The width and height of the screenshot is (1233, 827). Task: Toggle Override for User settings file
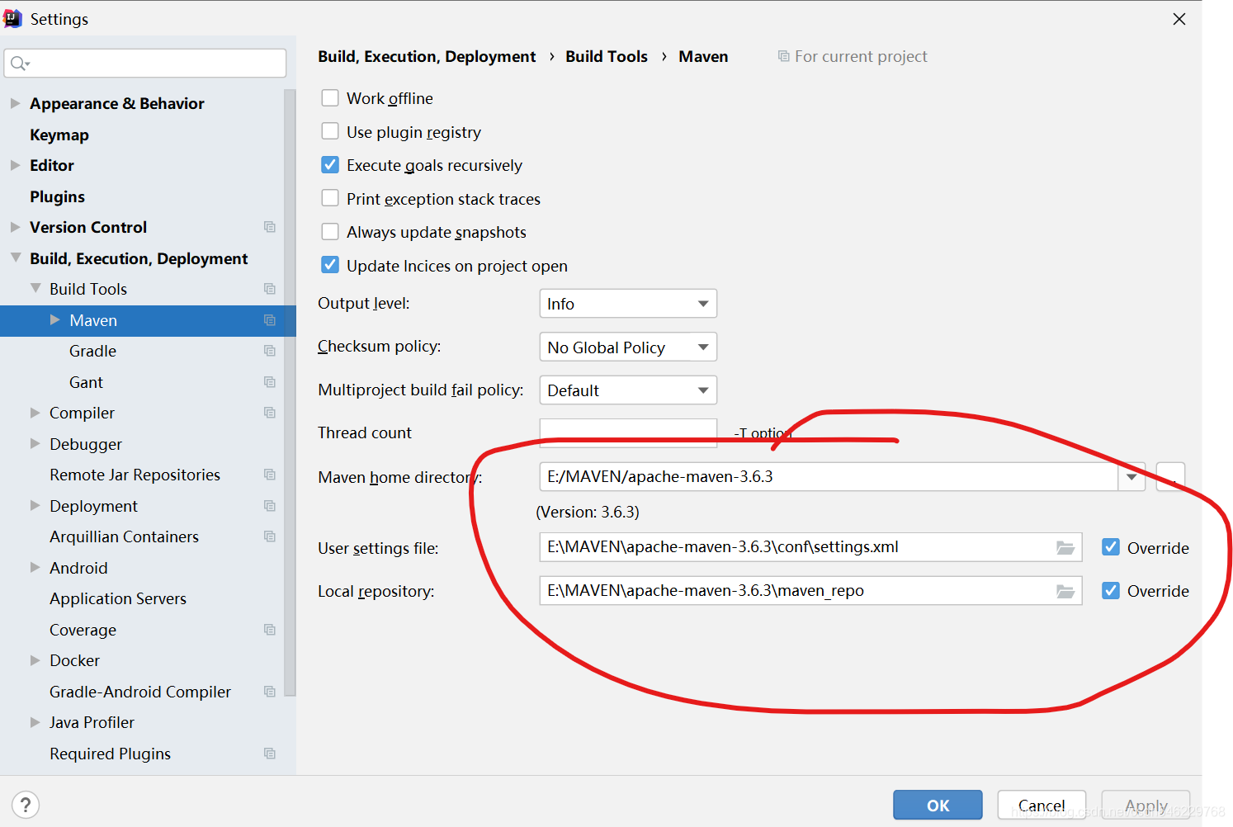1111,547
